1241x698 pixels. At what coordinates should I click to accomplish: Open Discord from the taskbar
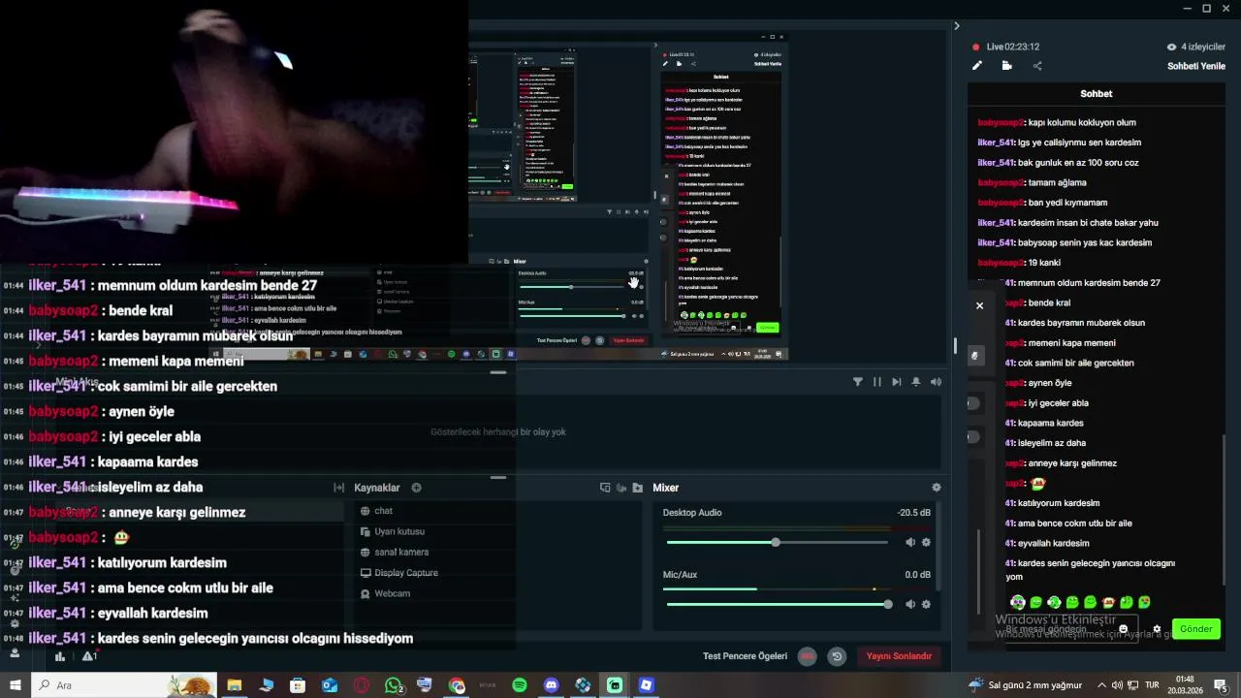(552, 685)
